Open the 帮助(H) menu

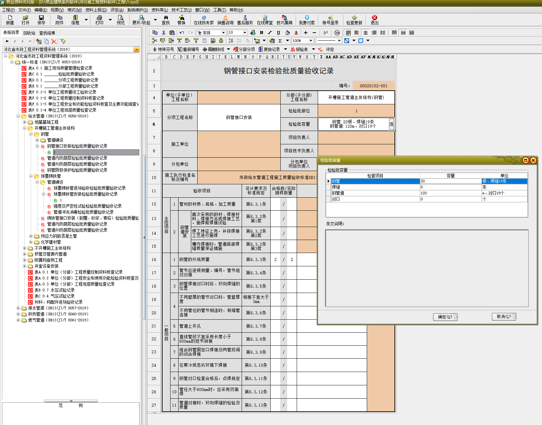pos(236,10)
